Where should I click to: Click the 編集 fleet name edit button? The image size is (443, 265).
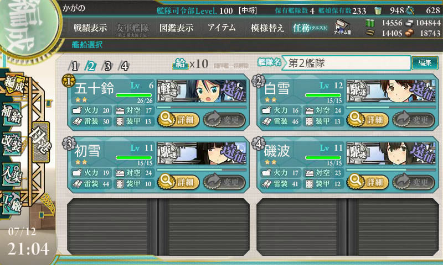tap(425, 63)
